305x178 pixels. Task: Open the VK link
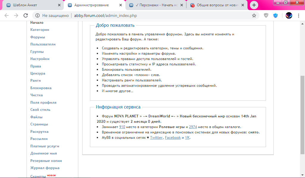[187, 138]
